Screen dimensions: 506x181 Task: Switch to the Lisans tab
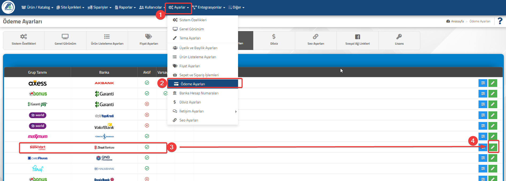pyautogui.click(x=399, y=40)
